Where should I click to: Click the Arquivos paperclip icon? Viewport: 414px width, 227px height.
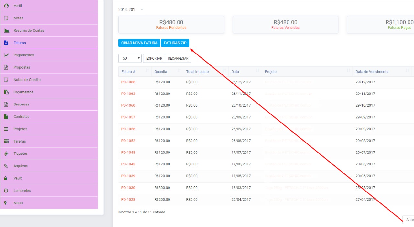(x=6, y=166)
